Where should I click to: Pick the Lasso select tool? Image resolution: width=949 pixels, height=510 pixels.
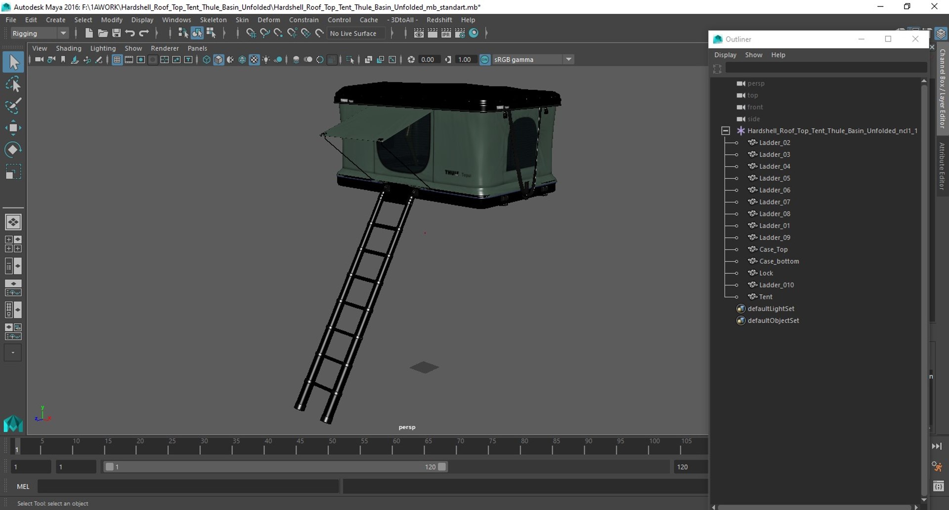[x=13, y=85]
